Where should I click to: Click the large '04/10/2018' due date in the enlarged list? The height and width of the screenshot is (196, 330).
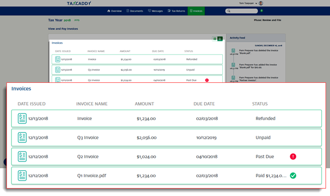coord(206,157)
